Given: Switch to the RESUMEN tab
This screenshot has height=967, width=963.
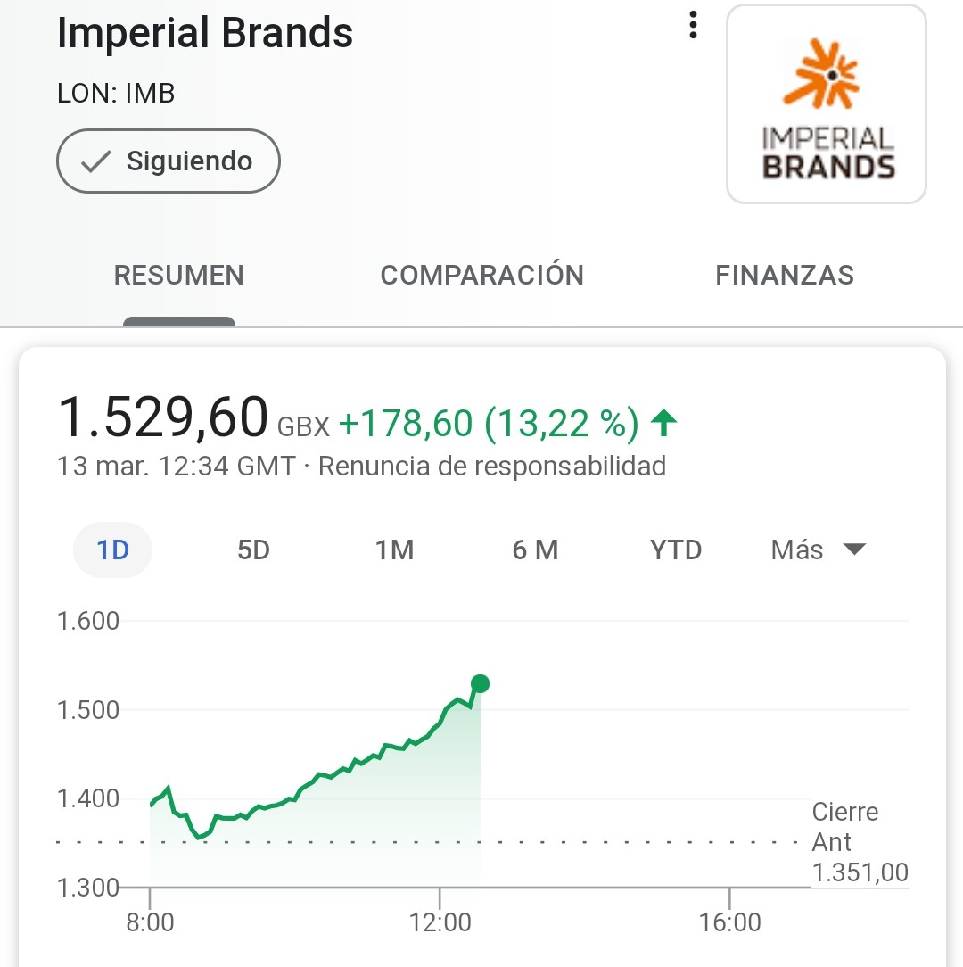Looking at the screenshot, I should 179,275.
